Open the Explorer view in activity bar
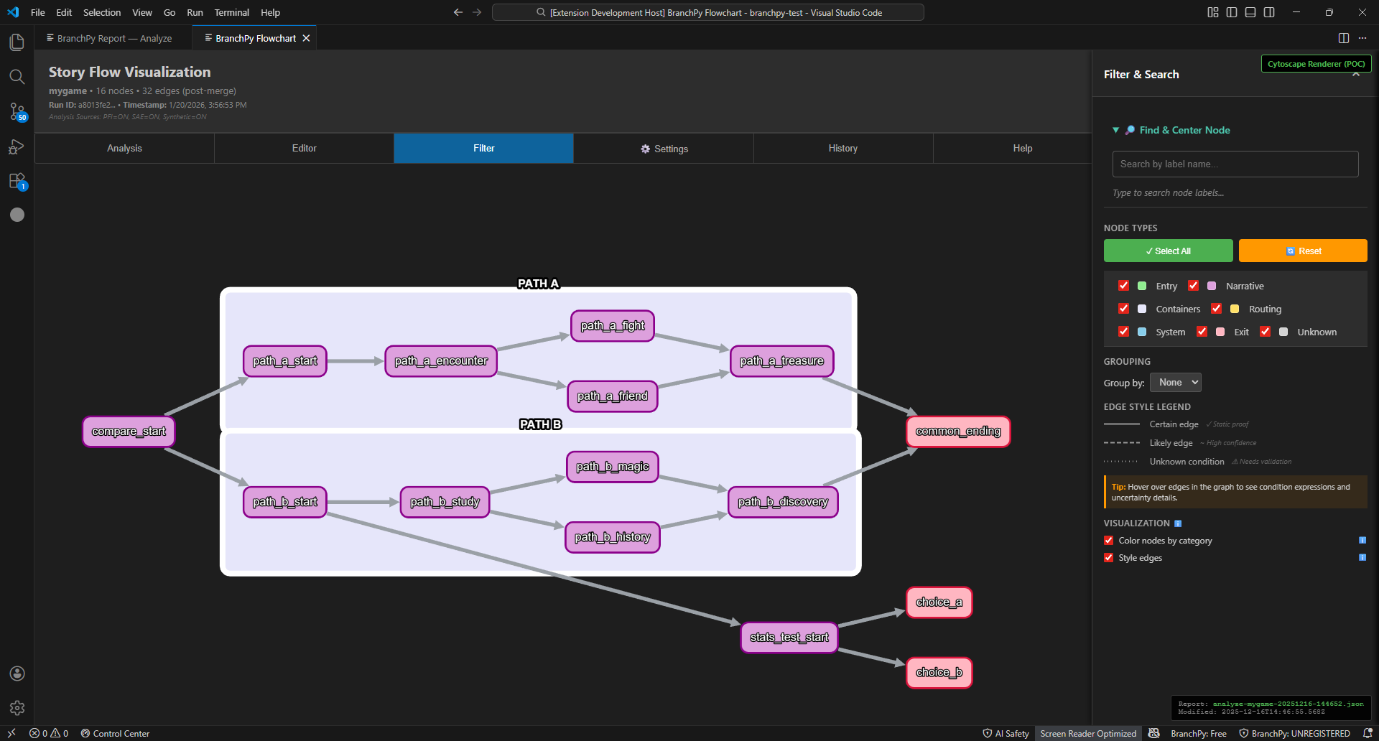 (x=17, y=42)
